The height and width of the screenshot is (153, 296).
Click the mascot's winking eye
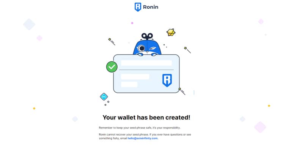tap(152, 49)
